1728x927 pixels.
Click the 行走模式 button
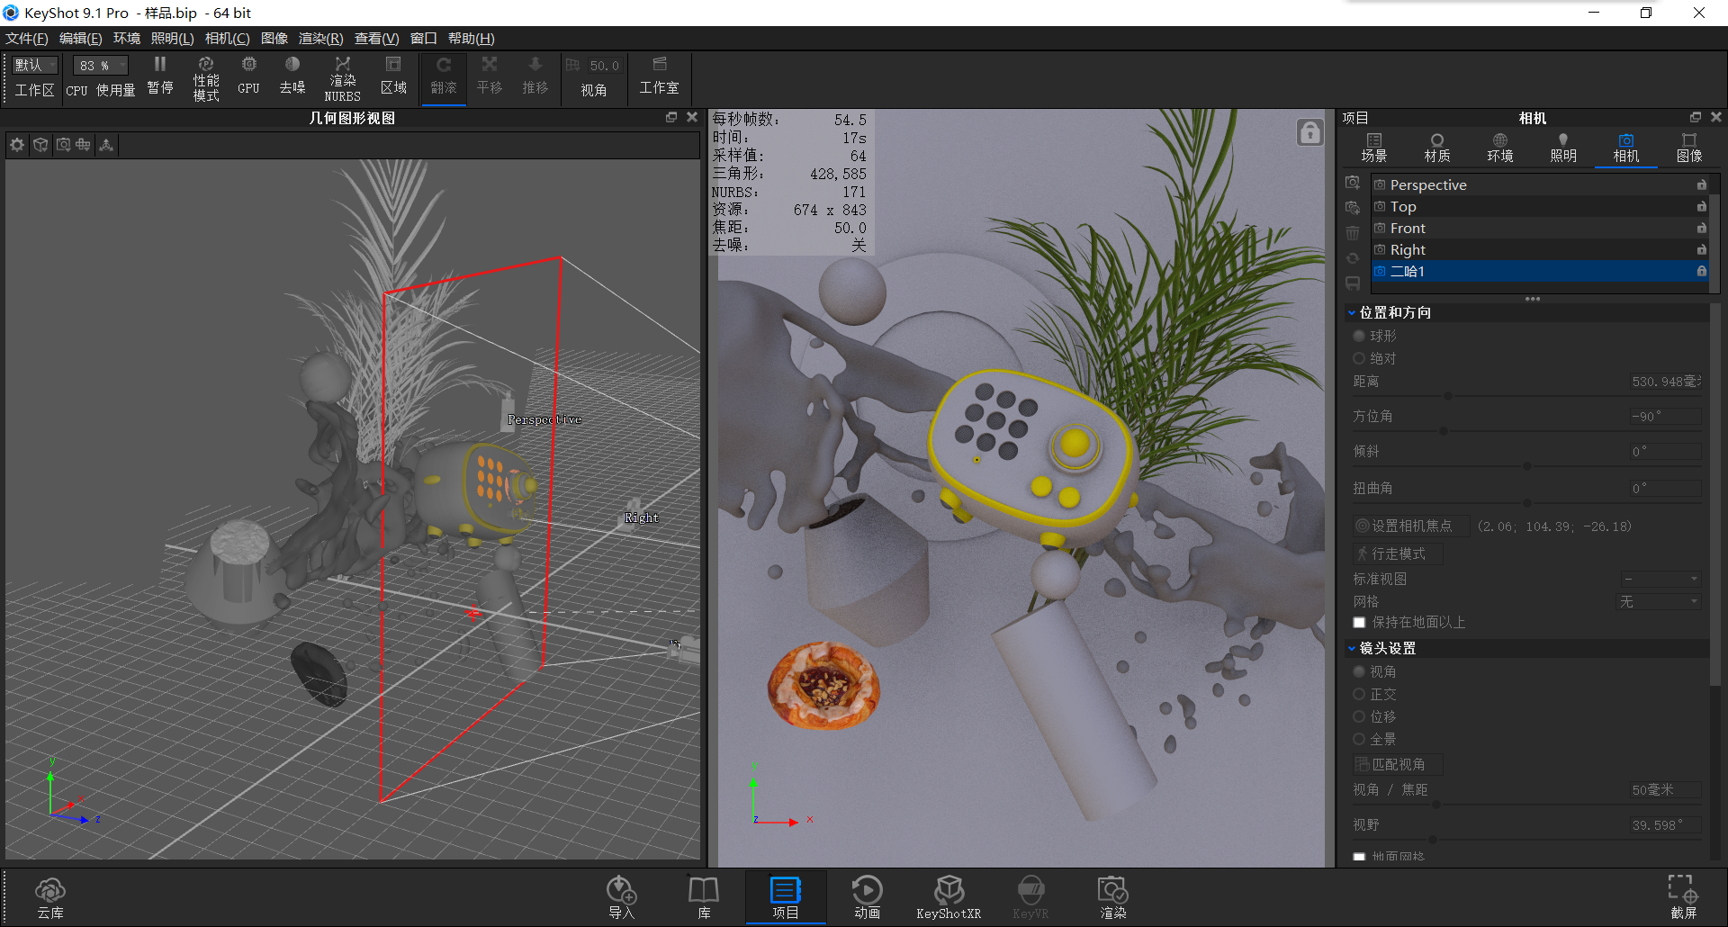click(1396, 553)
